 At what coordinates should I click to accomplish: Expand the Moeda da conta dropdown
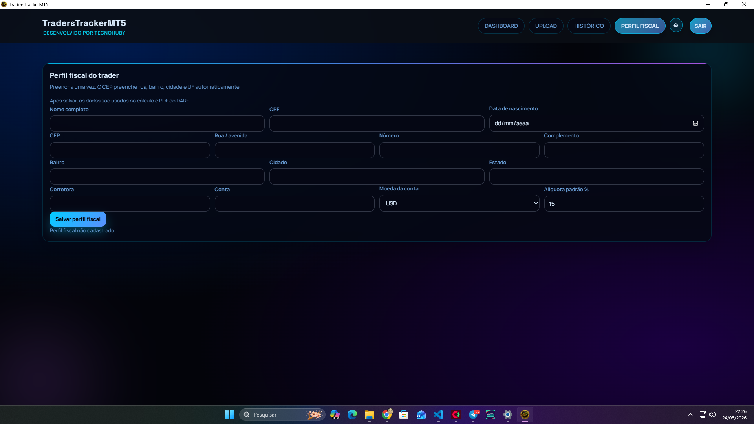(x=459, y=203)
